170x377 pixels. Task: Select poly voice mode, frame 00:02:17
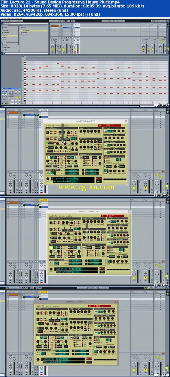pyautogui.click(x=107, y=159)
